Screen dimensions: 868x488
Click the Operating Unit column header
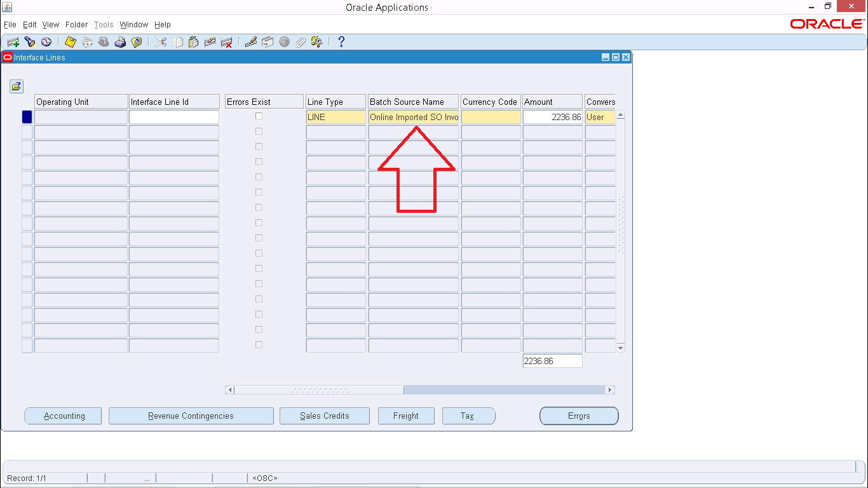click(x=81, y=102)
